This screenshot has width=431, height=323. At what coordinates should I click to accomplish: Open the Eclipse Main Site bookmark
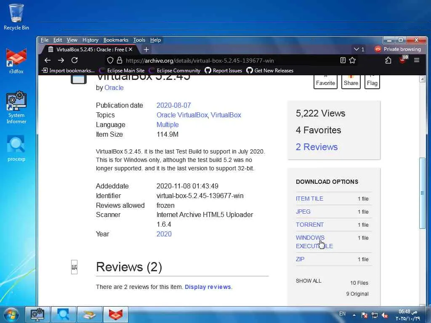[x=122, y=71]
